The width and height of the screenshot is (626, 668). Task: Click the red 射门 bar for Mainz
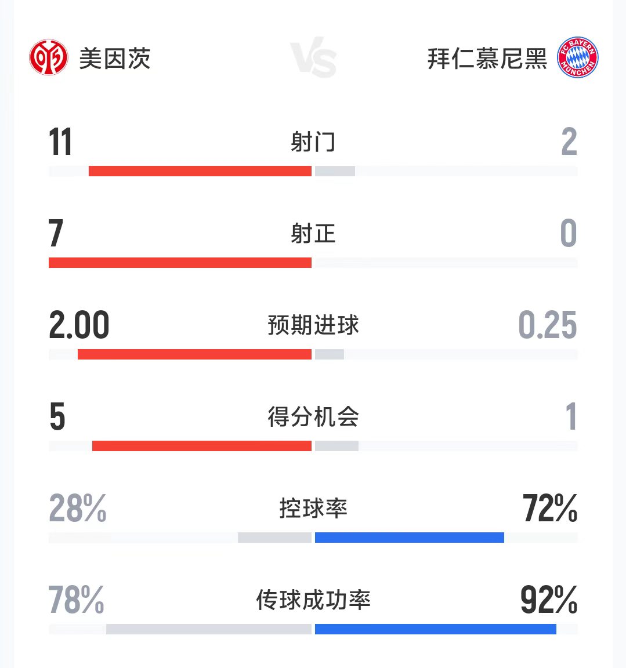click(200, 171)
